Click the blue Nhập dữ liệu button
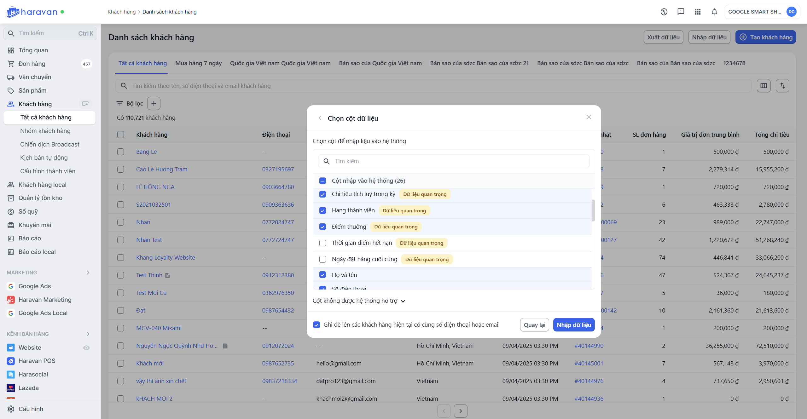 pos(574,325)
